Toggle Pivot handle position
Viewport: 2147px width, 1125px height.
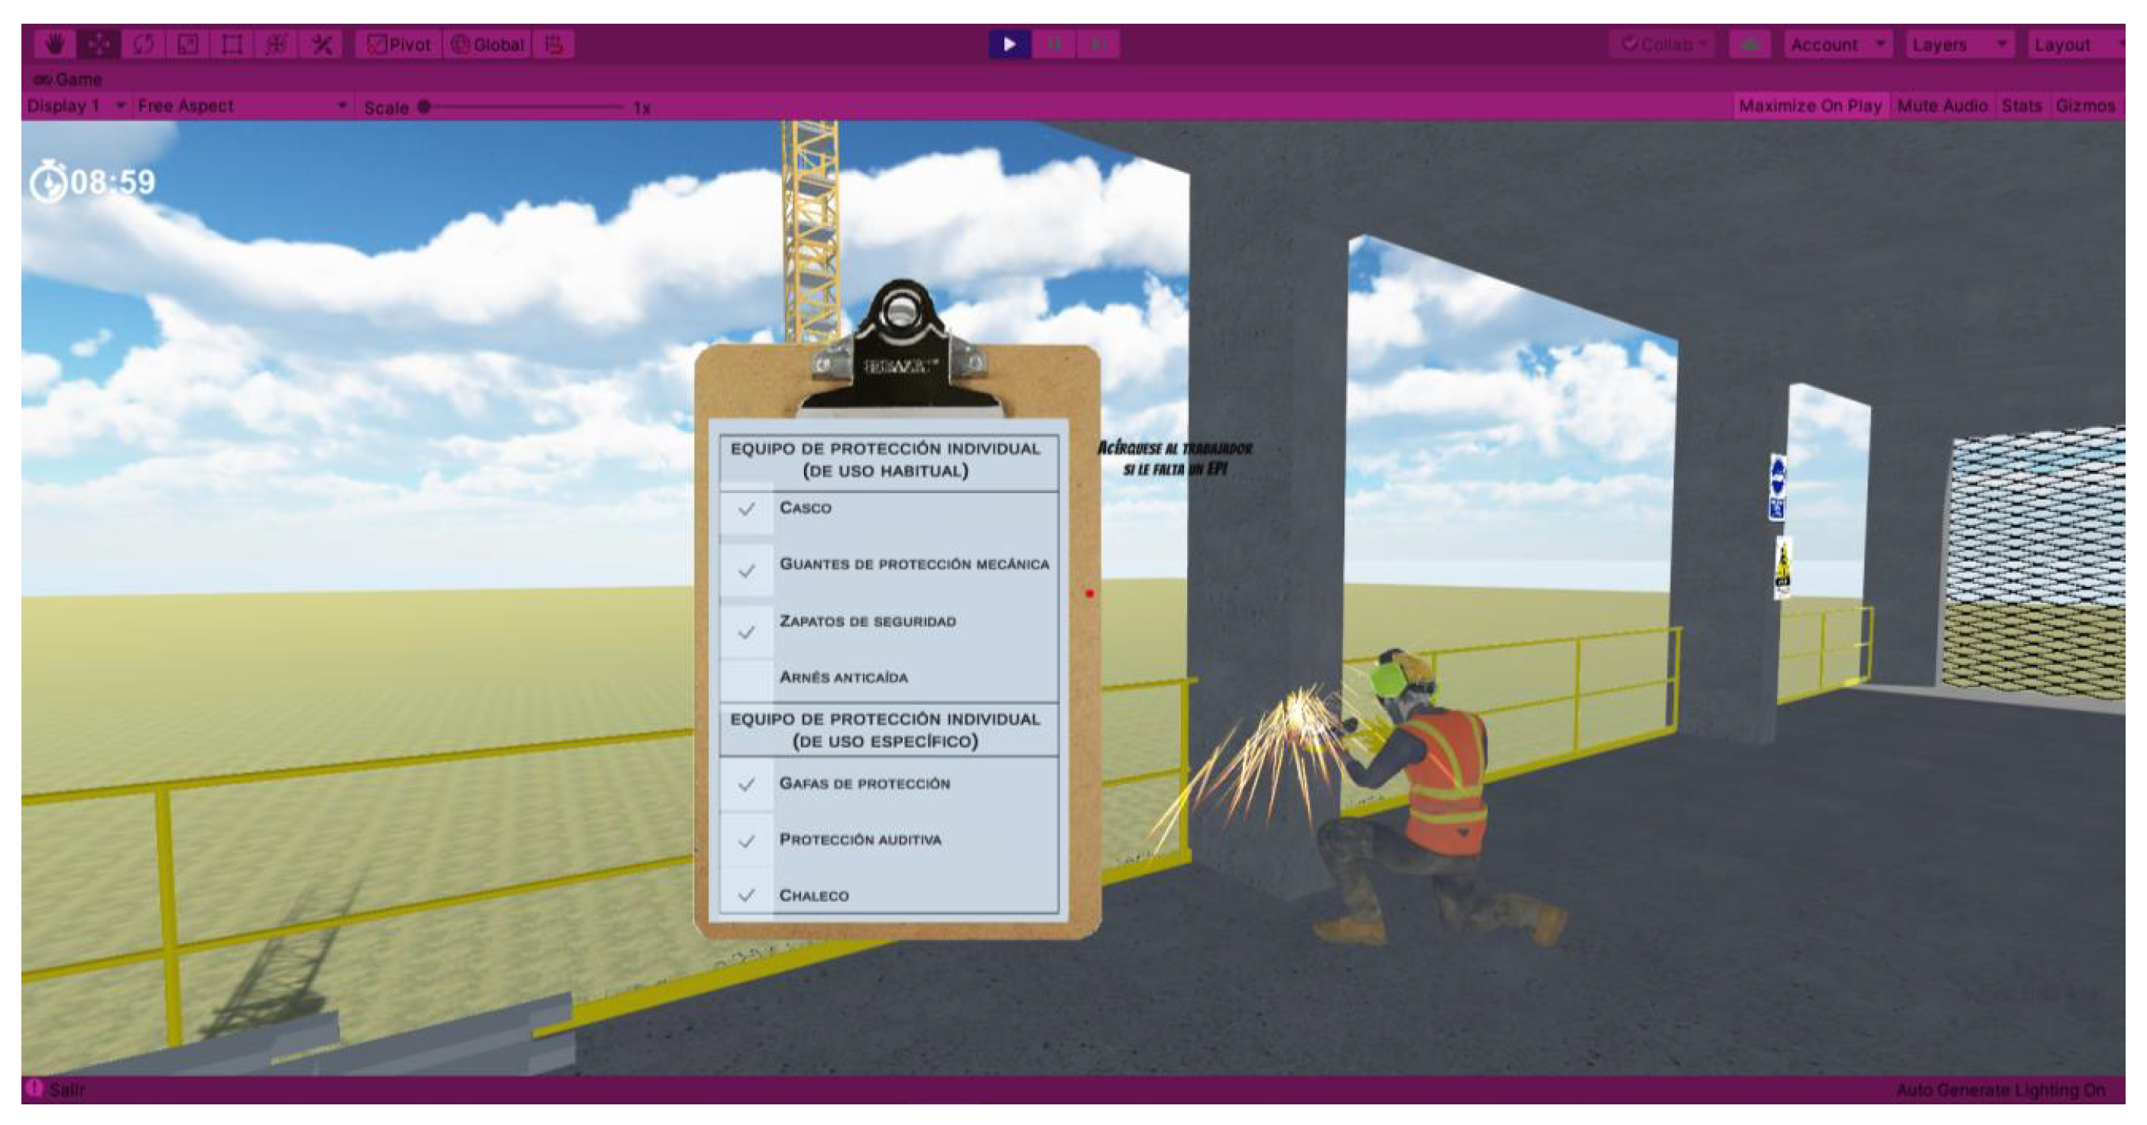coord(399,44)
